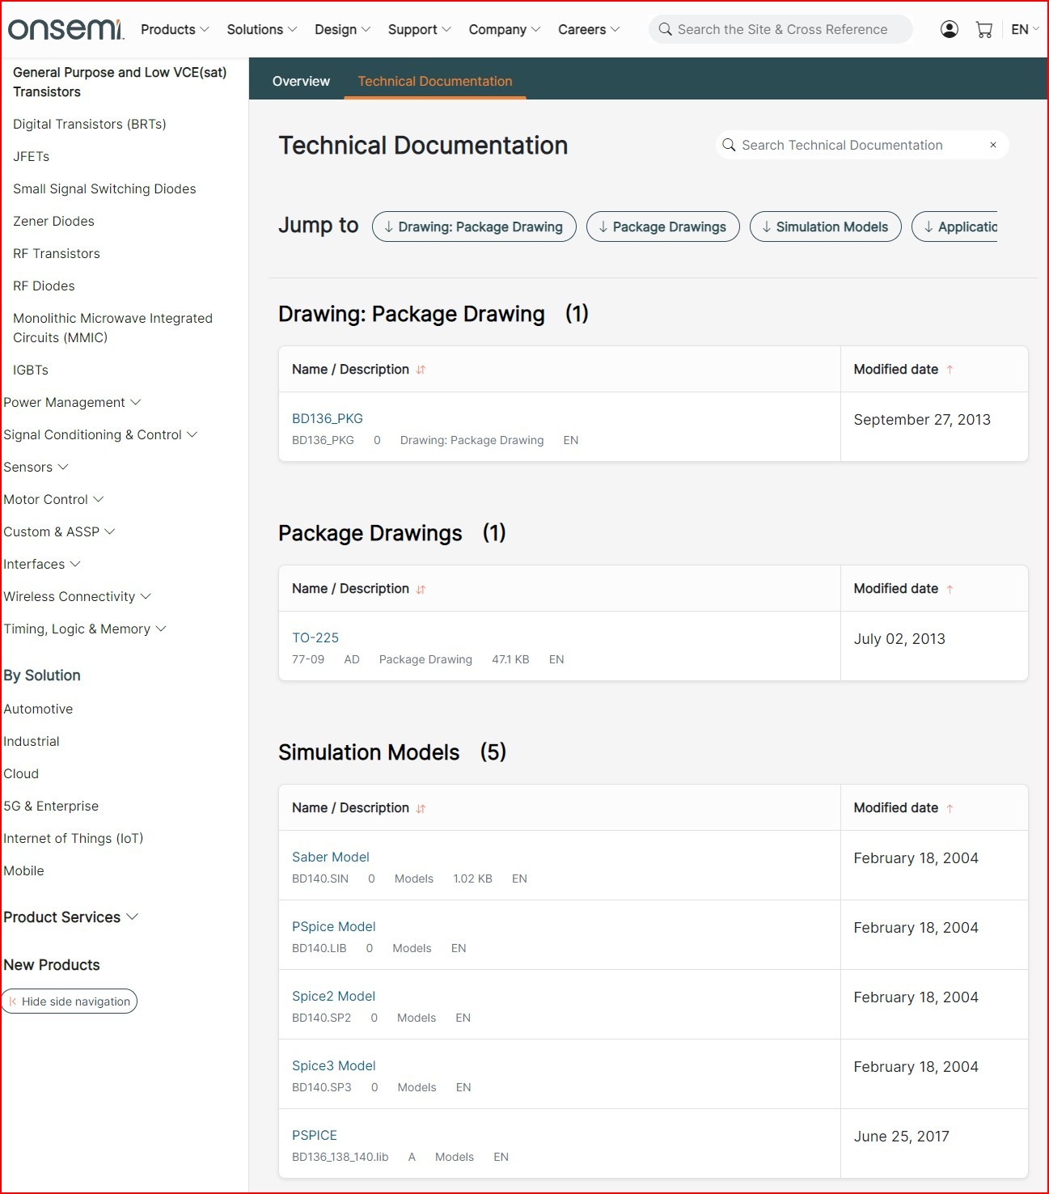Expand Custom & ASSP sidebar section
1049x1194 pixels.
point(59,531)
